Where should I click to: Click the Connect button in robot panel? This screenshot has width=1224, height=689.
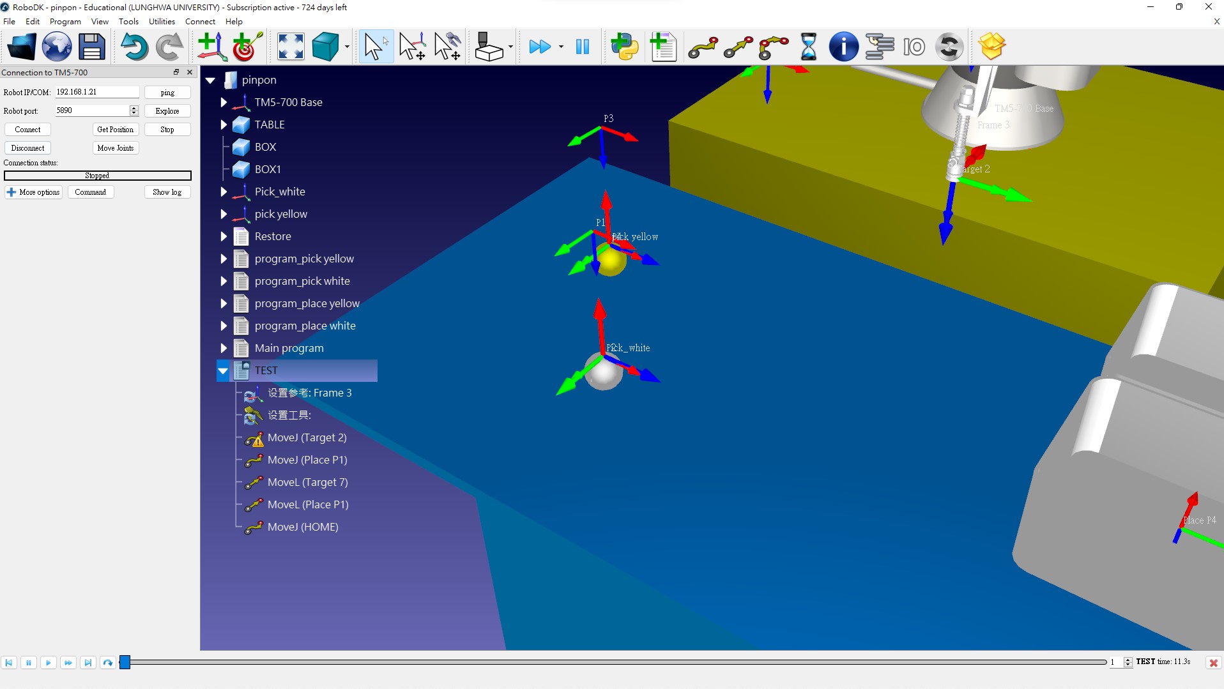(x=27, y=130)
